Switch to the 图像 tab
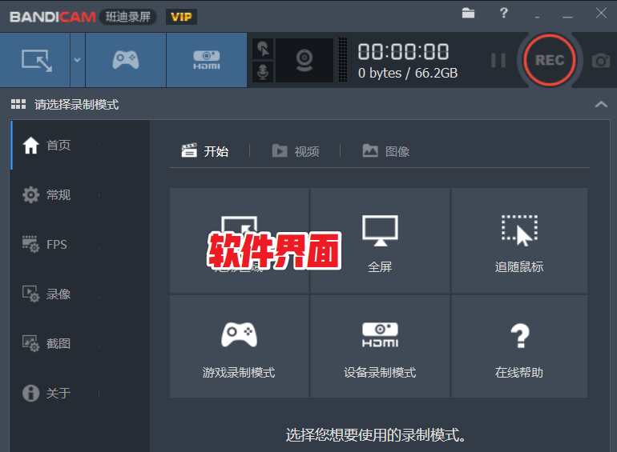Screen dimensions: 617x452 point(386,151)
